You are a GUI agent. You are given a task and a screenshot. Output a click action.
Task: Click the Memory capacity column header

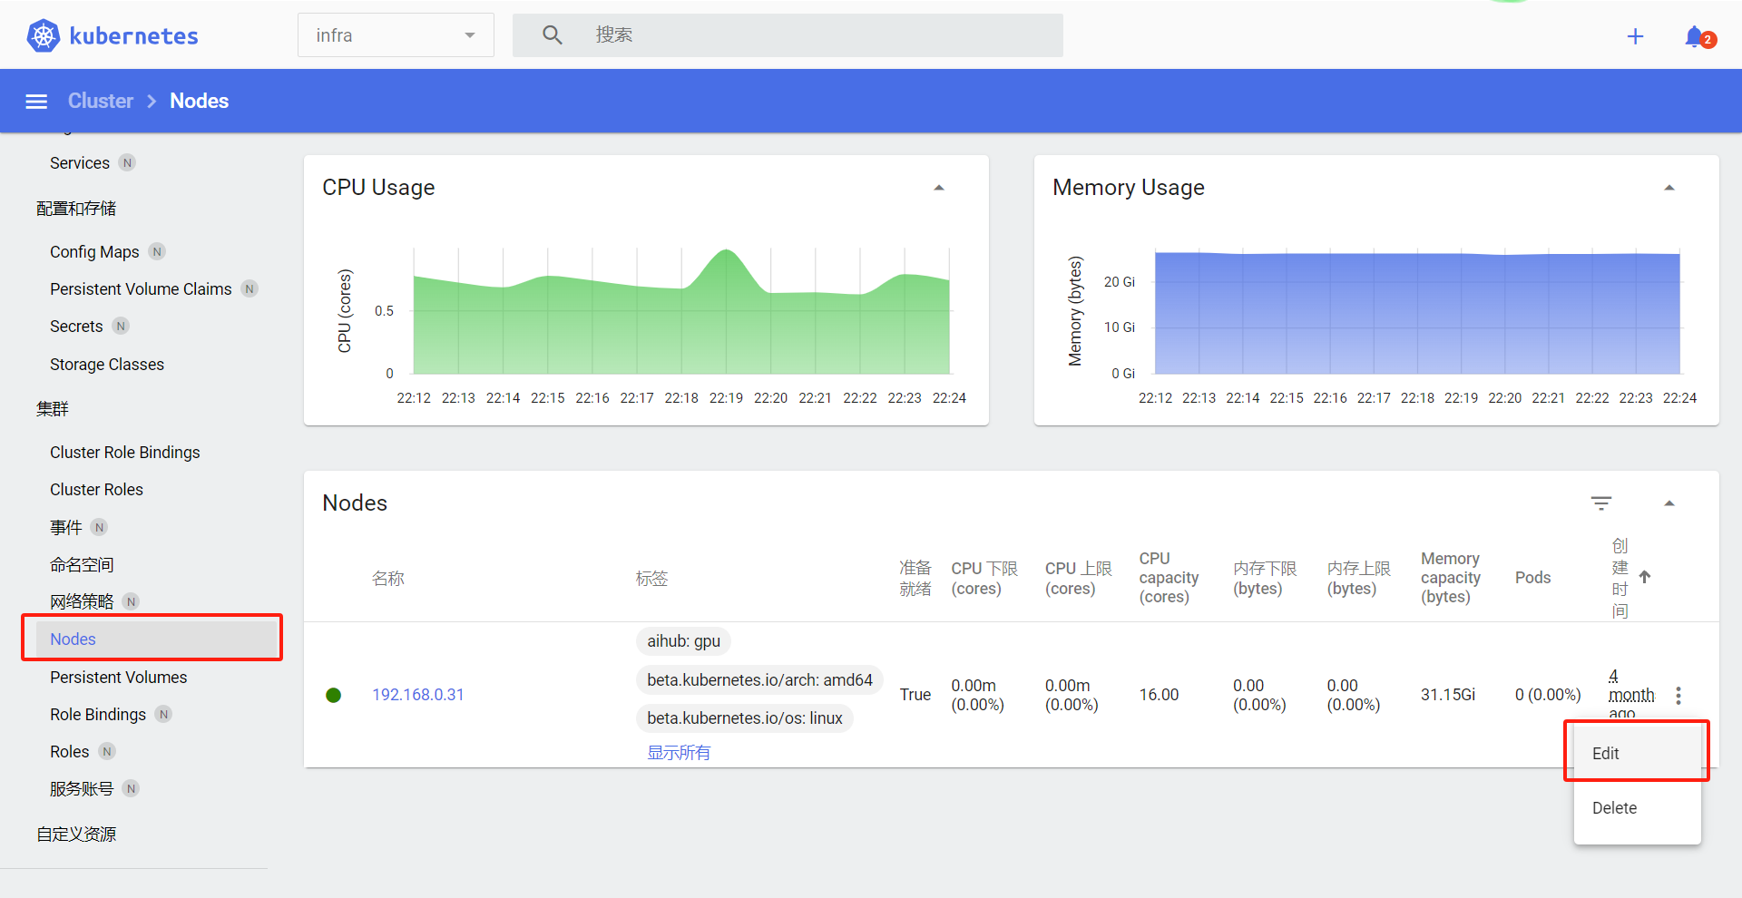pyautogui.click(x=1451, y=578)
